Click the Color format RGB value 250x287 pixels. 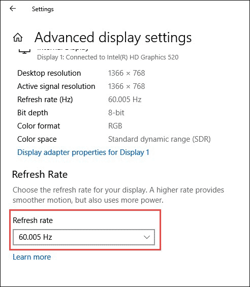(115, 126)
